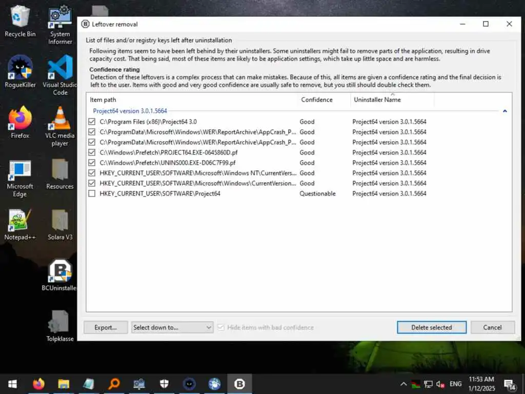
Task: Open the System Informer taskbar icon
Action: coord(139,384)
